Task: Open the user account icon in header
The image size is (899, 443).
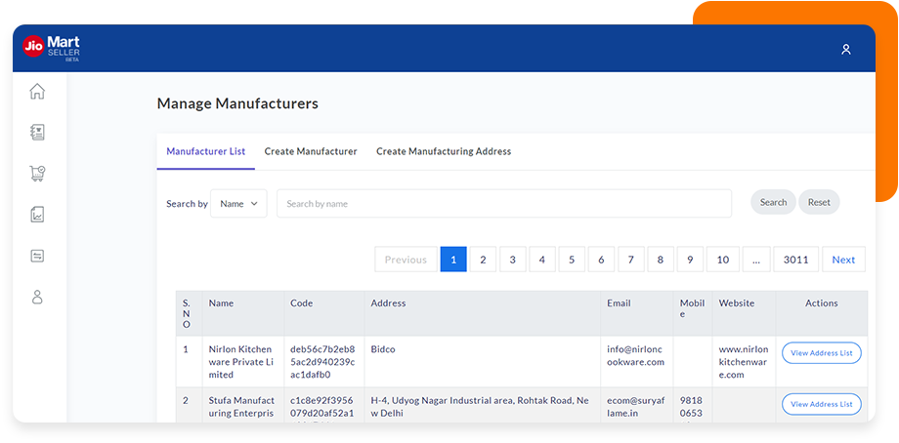Action: [x=846, y=49]
